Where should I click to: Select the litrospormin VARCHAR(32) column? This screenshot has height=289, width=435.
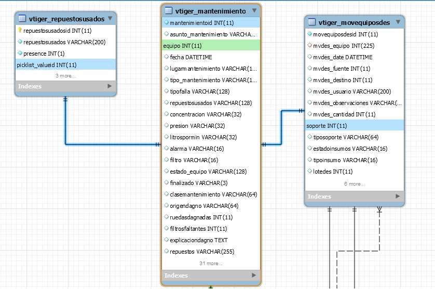click(x=211, y=137)
